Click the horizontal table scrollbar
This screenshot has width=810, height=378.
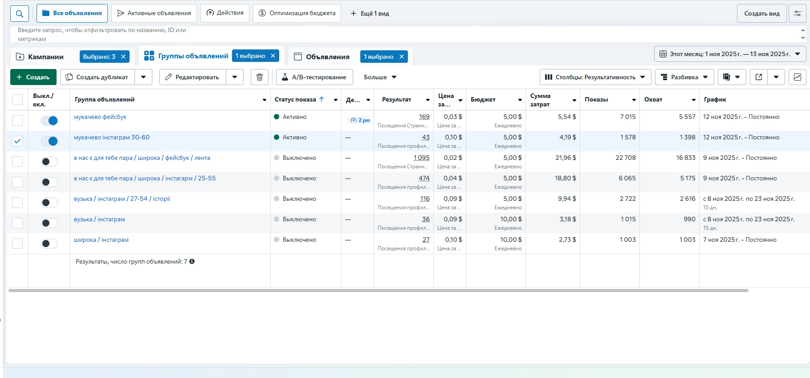[378, 290]
